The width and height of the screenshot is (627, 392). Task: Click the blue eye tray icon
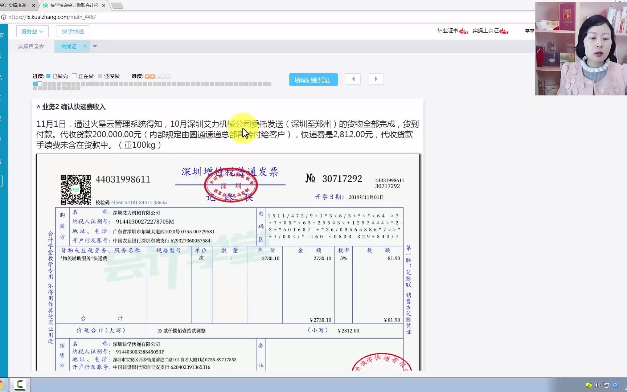tap(615, 385)
